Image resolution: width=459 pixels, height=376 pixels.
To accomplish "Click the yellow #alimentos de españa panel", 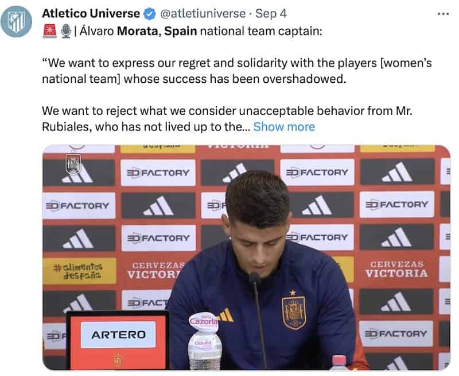I will 79,271.
